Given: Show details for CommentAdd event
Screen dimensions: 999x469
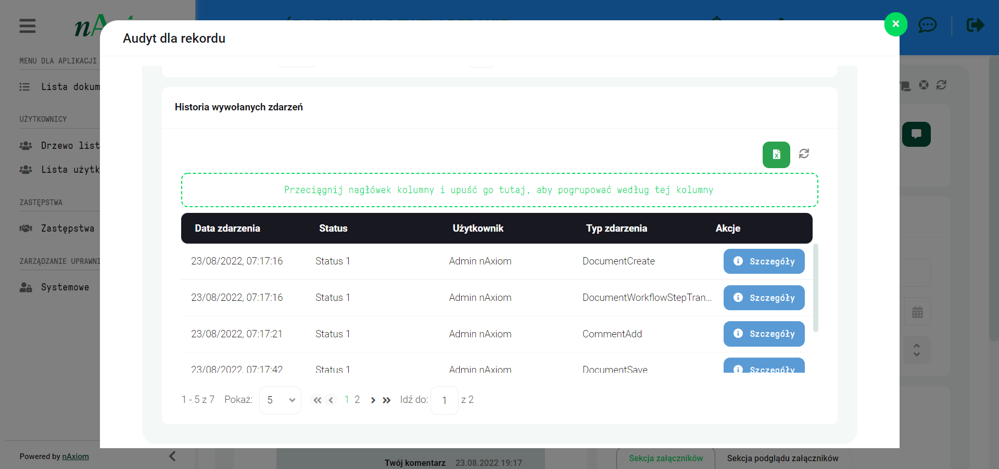Looking at the screenshot, I should coord(764,334).
